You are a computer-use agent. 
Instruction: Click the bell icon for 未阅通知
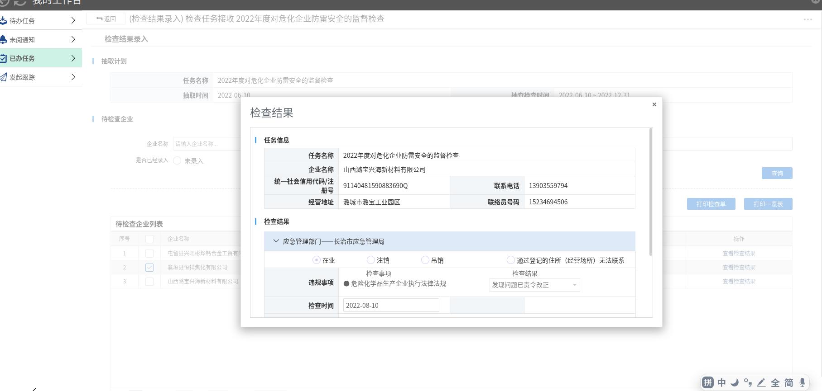[x=3, y=39]
